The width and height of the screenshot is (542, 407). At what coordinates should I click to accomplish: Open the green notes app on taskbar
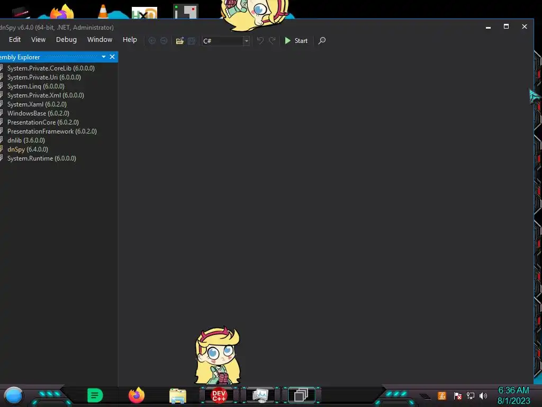pos(95,395)
